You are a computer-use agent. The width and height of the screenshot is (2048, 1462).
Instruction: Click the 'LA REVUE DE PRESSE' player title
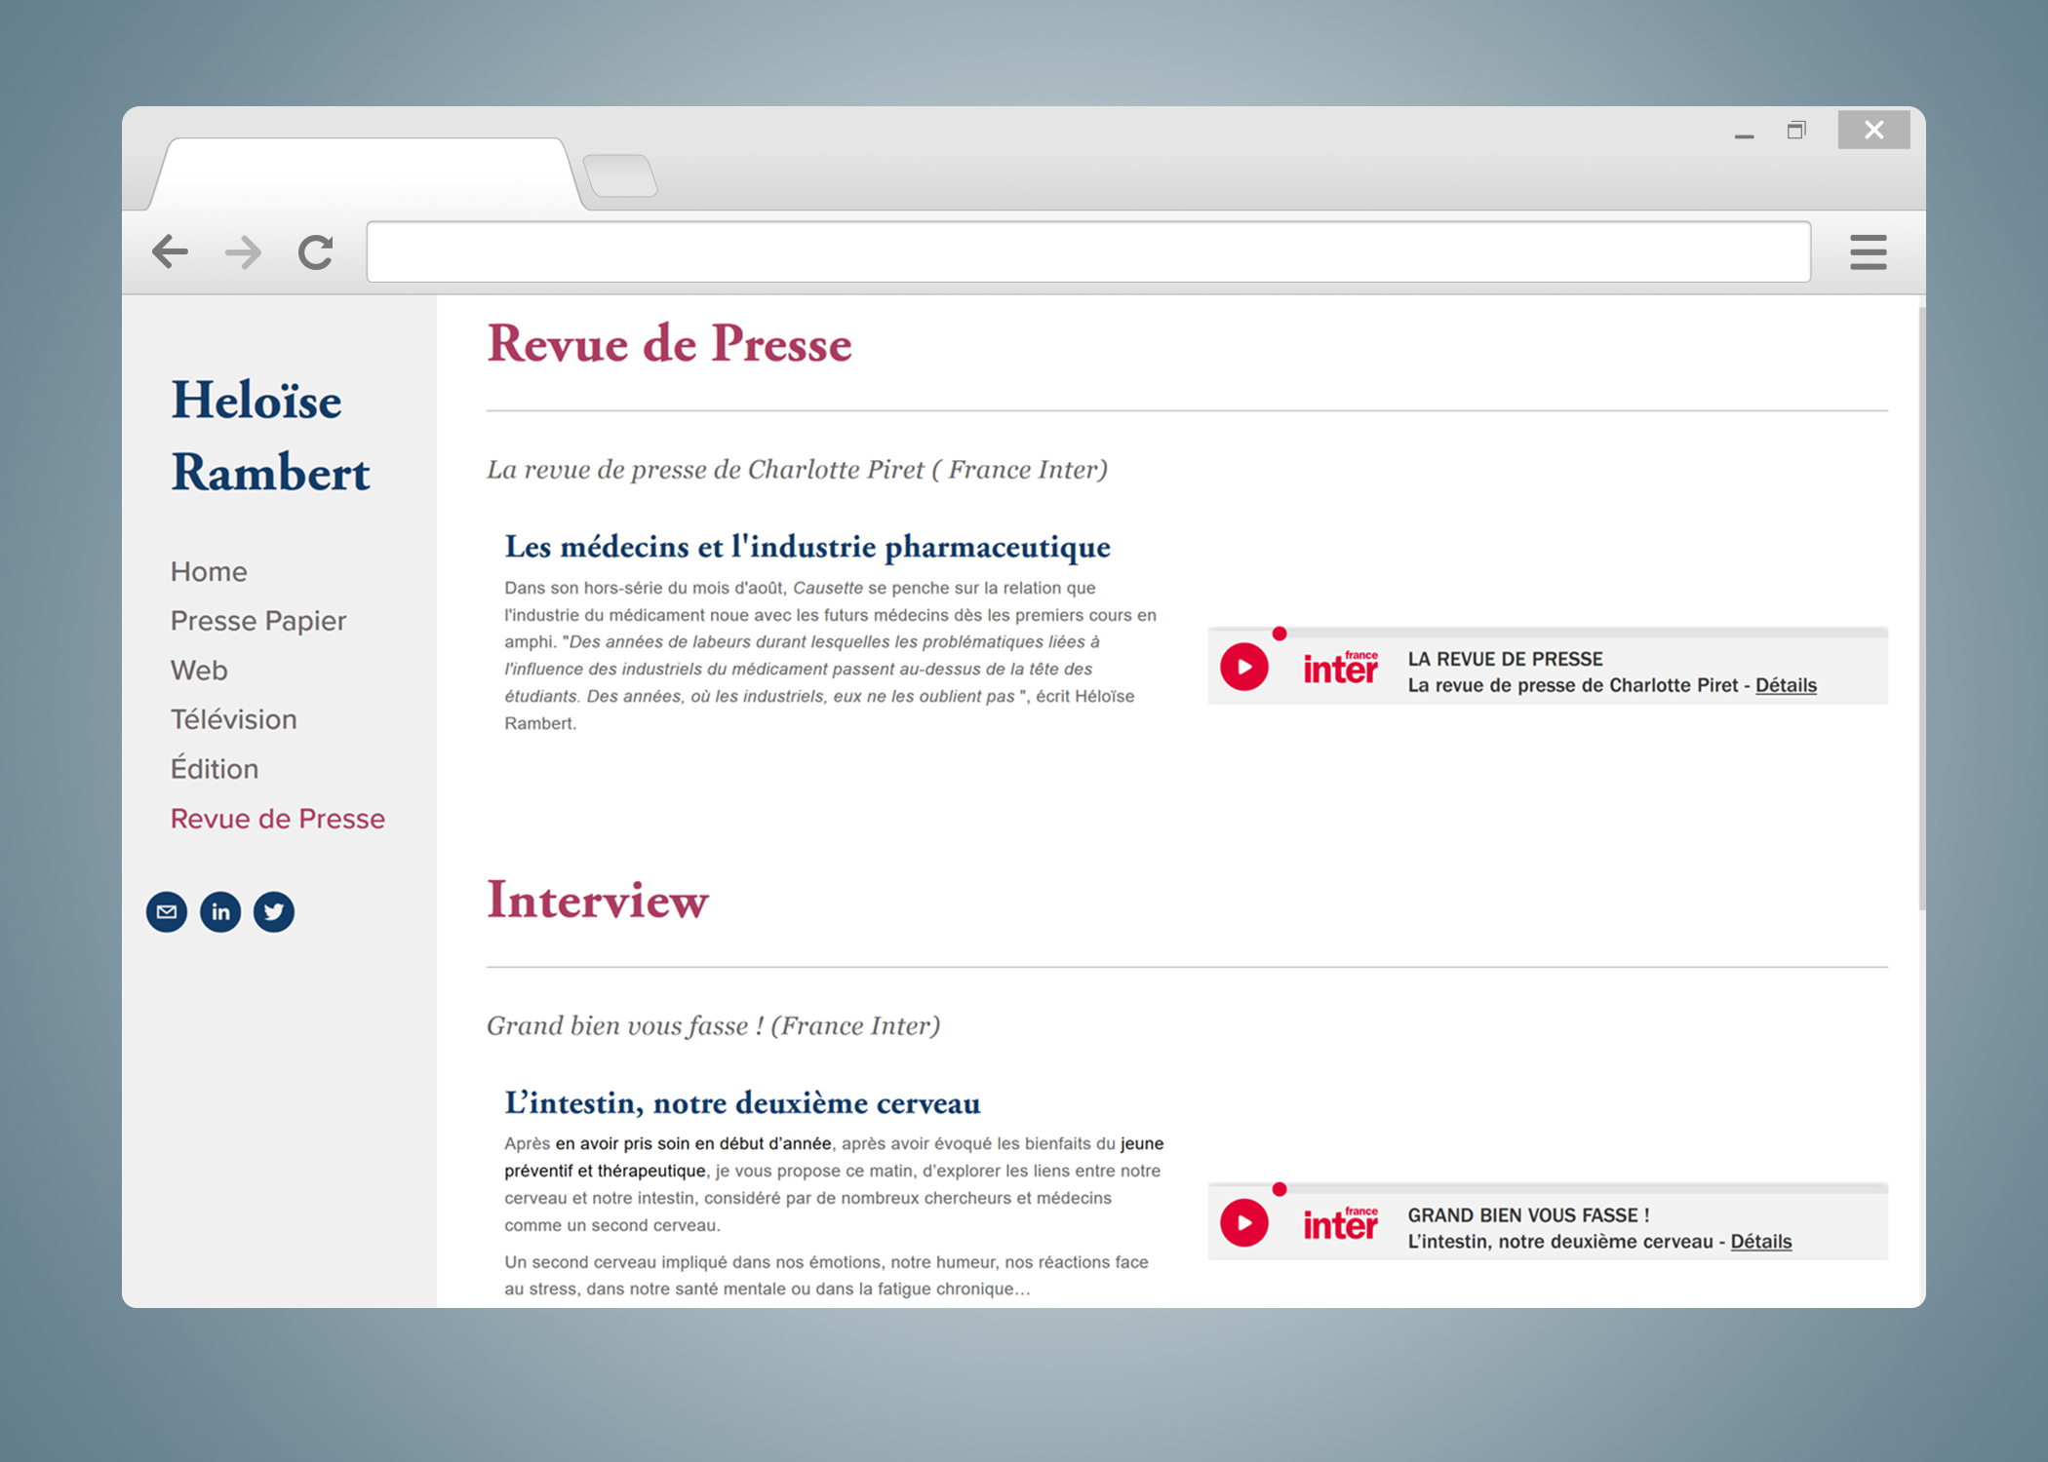click(1505, 659)
